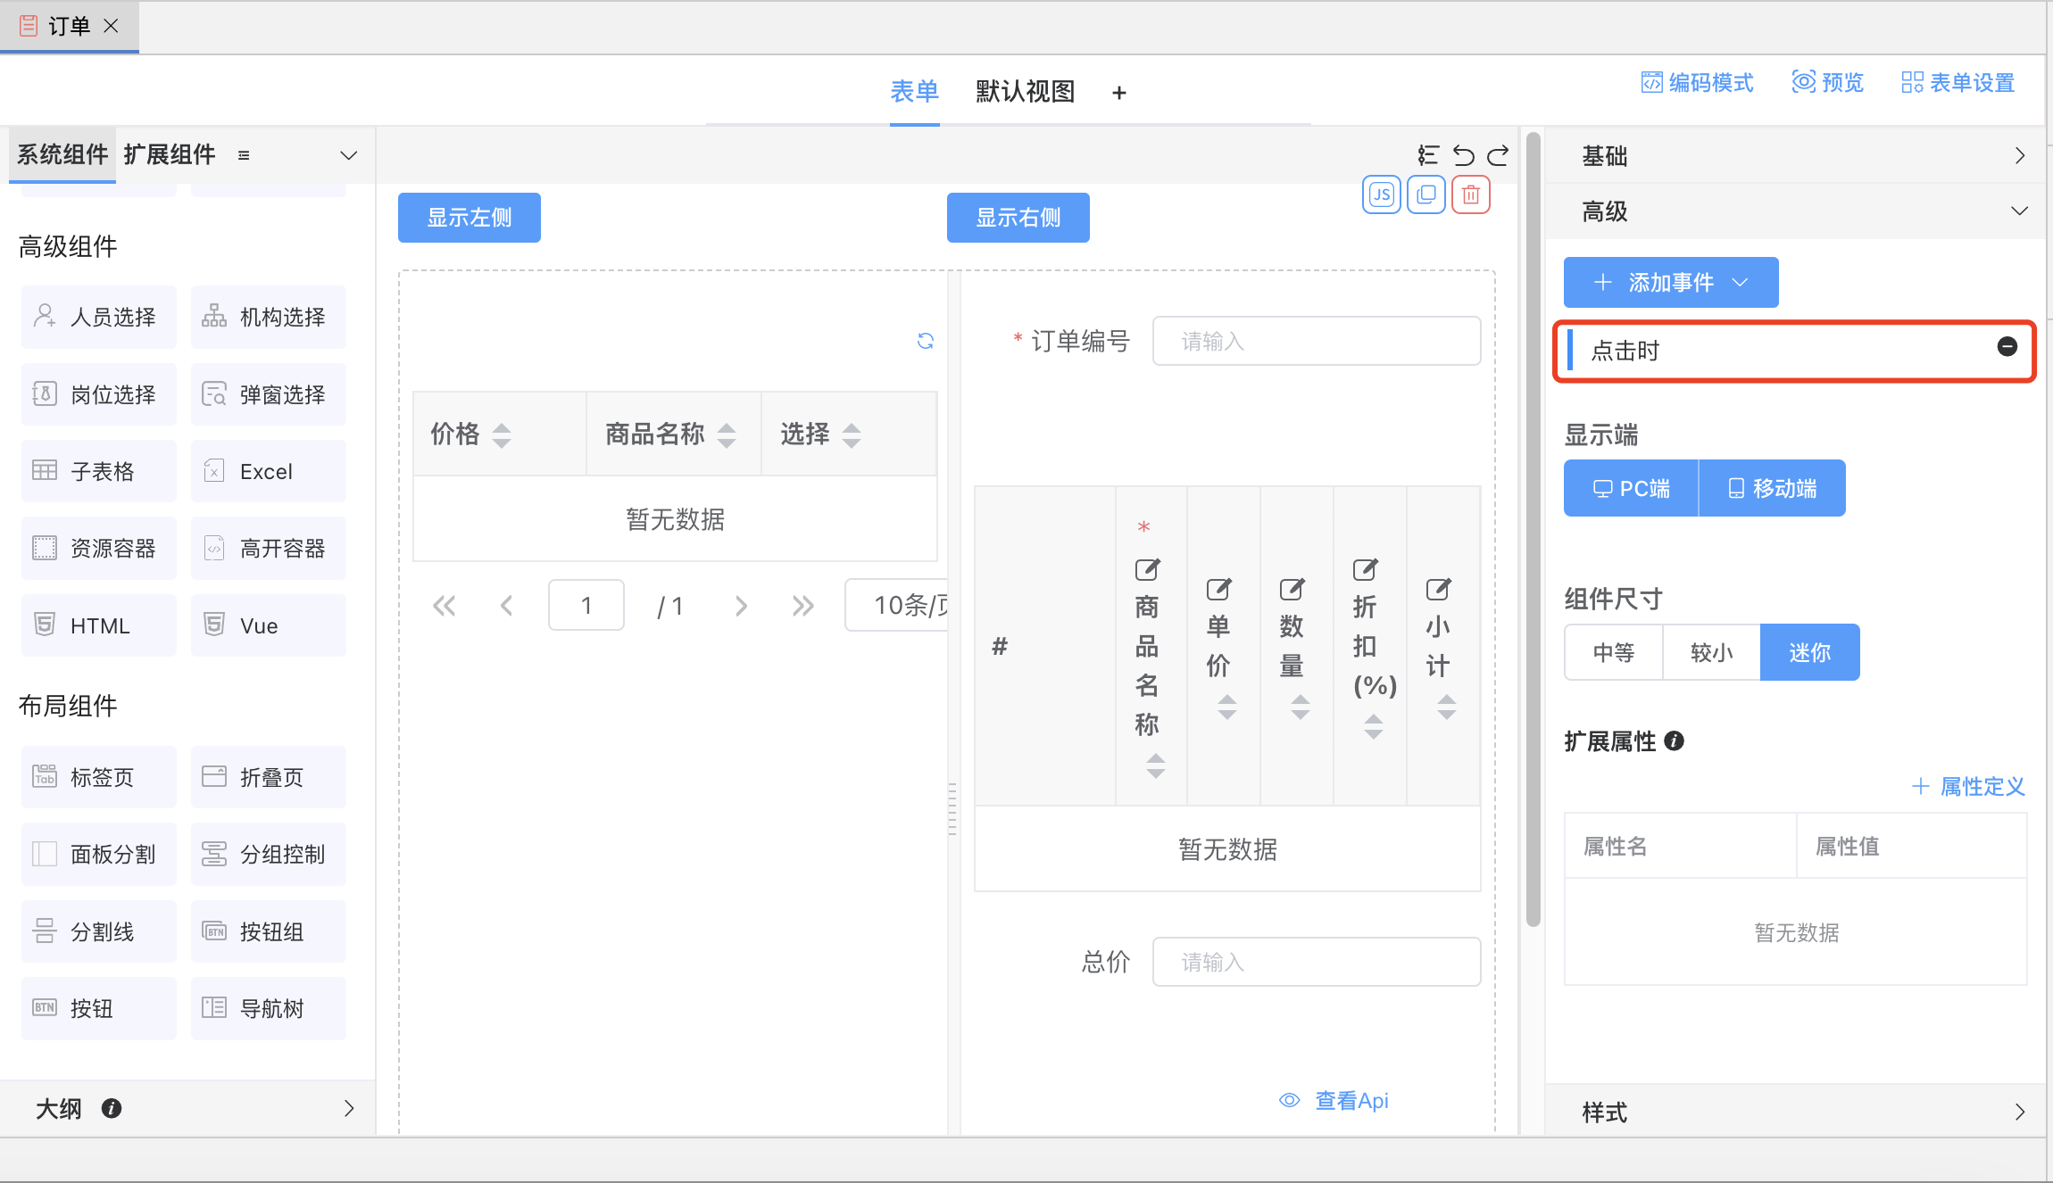Toggle the PC端 display option
2053x1183 pixels.
click(x=1631, y=488)
